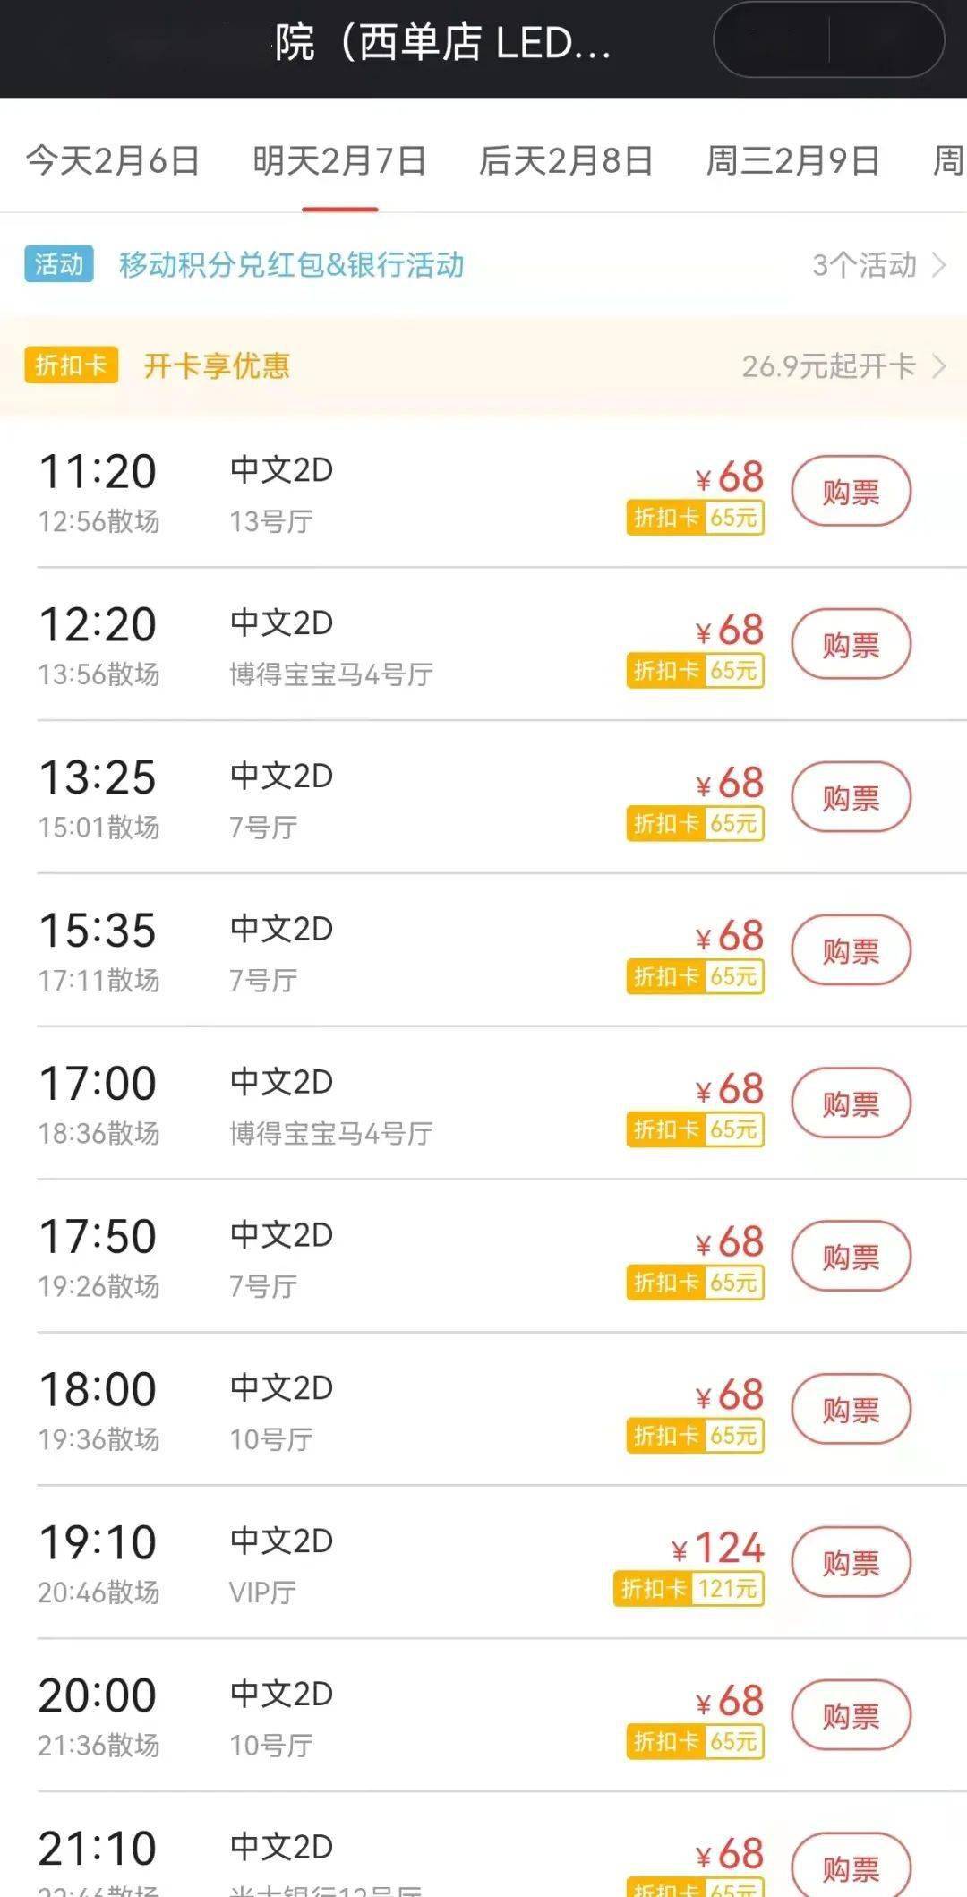
Task: Tap 购票 for 12:20 博得宝宝马4号厅 showing
Action: point(851,645)
